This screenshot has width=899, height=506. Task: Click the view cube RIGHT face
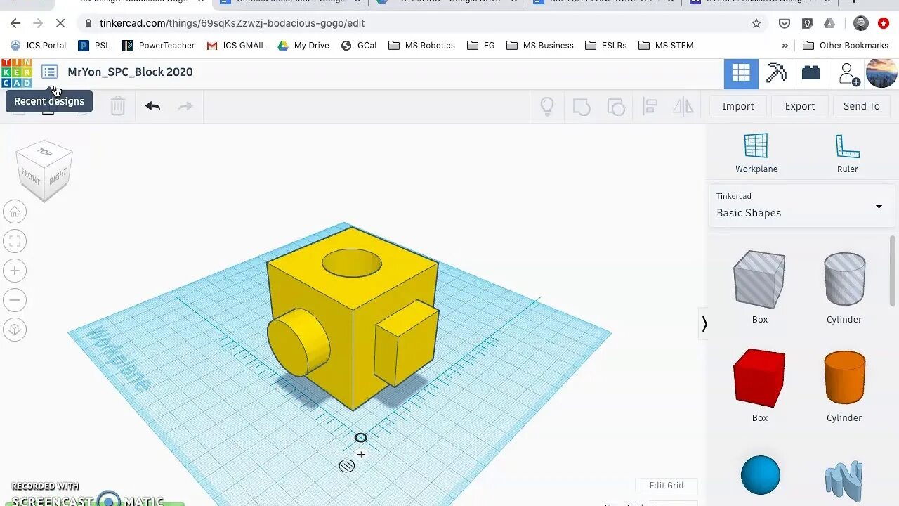coord(58,176)
